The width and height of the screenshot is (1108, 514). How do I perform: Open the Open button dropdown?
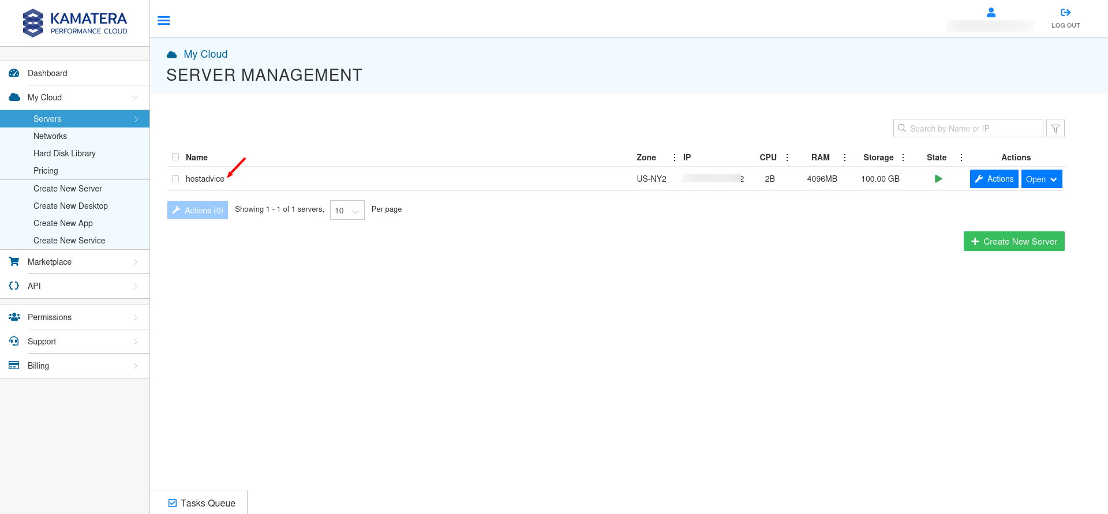coord(1042,179)
